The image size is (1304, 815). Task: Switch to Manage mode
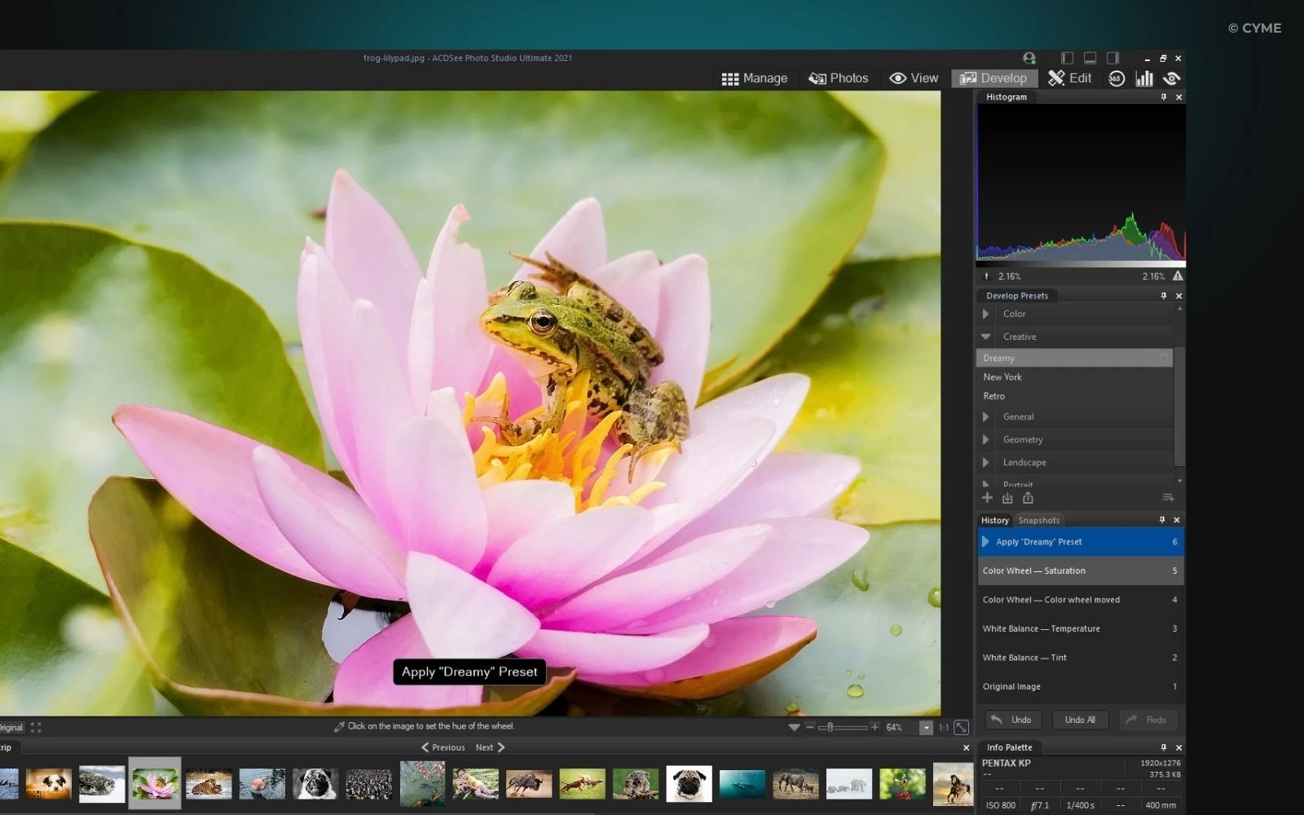pyautogui.click(x=755, y=78)
